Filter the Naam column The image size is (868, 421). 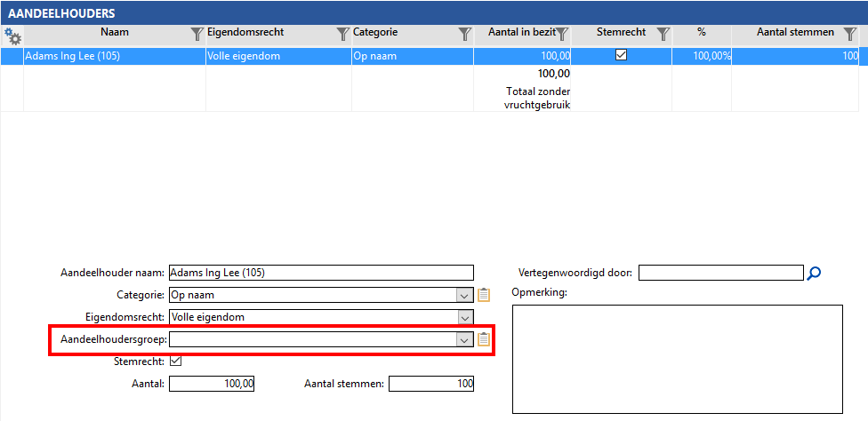click(x=197, y=35)
